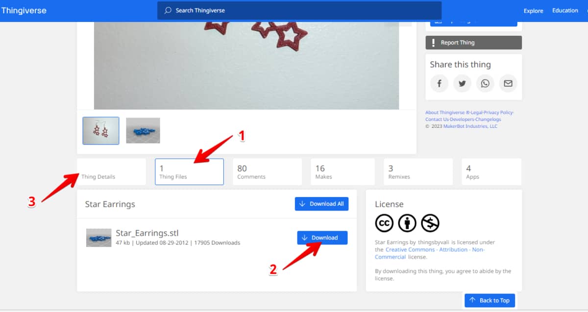The height and width of the screenshot is (312, 588).
Task: Click the 'Star Earrings' section heading
Action: click(110, 204)
